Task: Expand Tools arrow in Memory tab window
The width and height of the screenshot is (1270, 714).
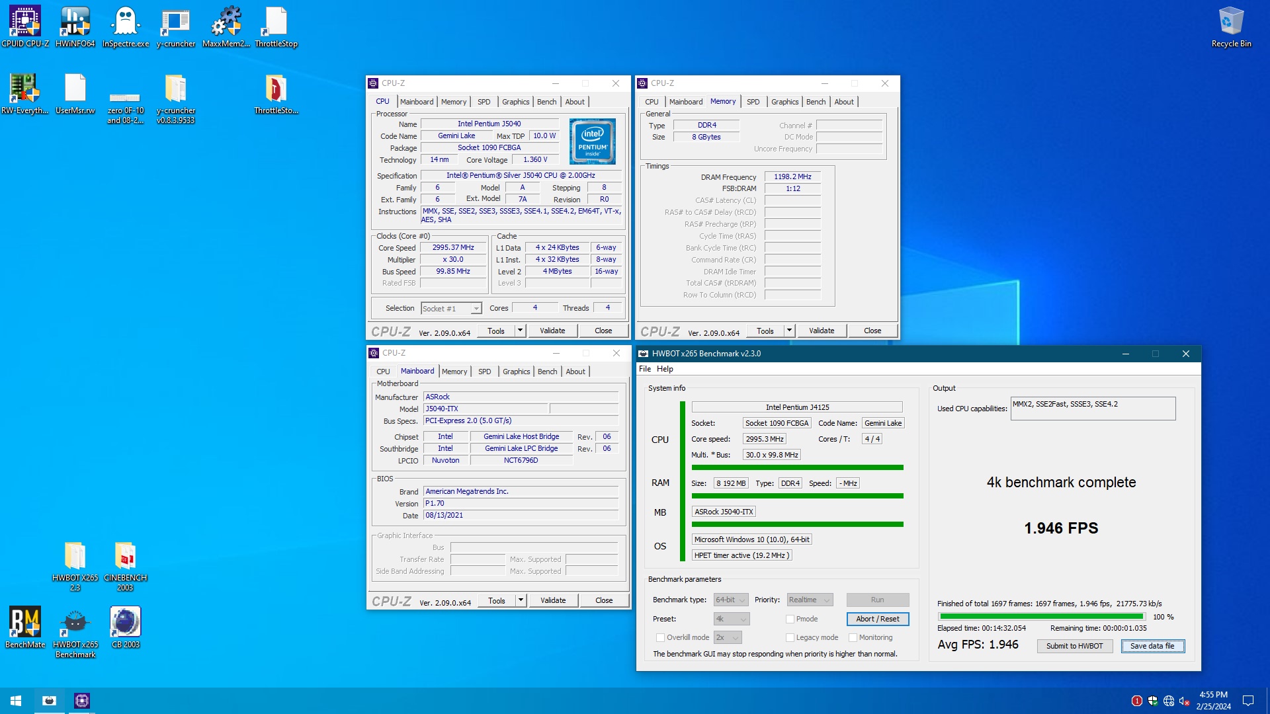Action: (x=789, y=331)
